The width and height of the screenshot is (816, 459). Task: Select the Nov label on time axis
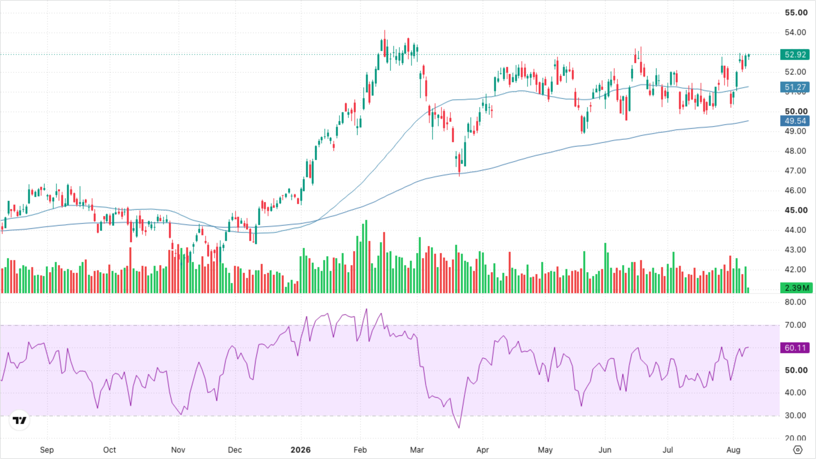(178, 450)
